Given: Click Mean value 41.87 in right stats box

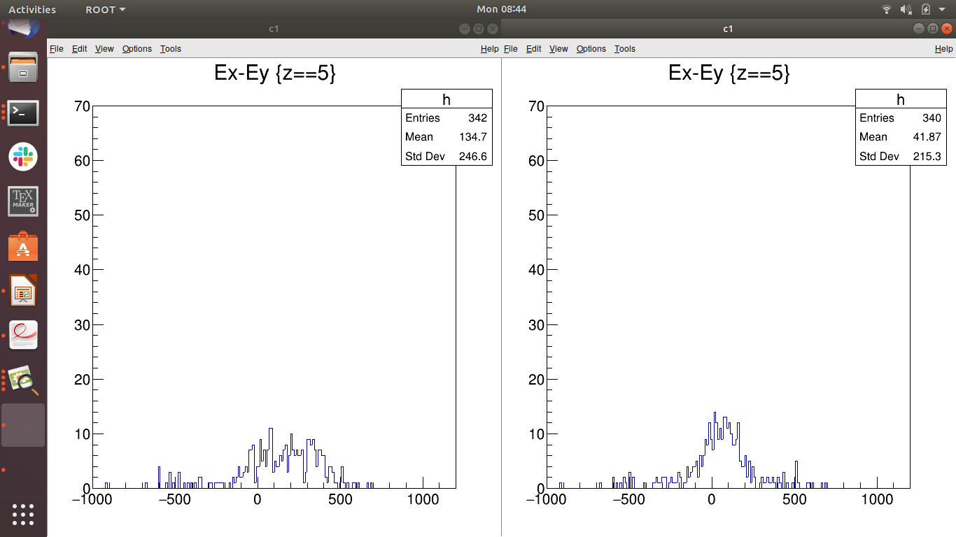Looking at the screenshot, I should pyautogui.click(x=927, y=137).
